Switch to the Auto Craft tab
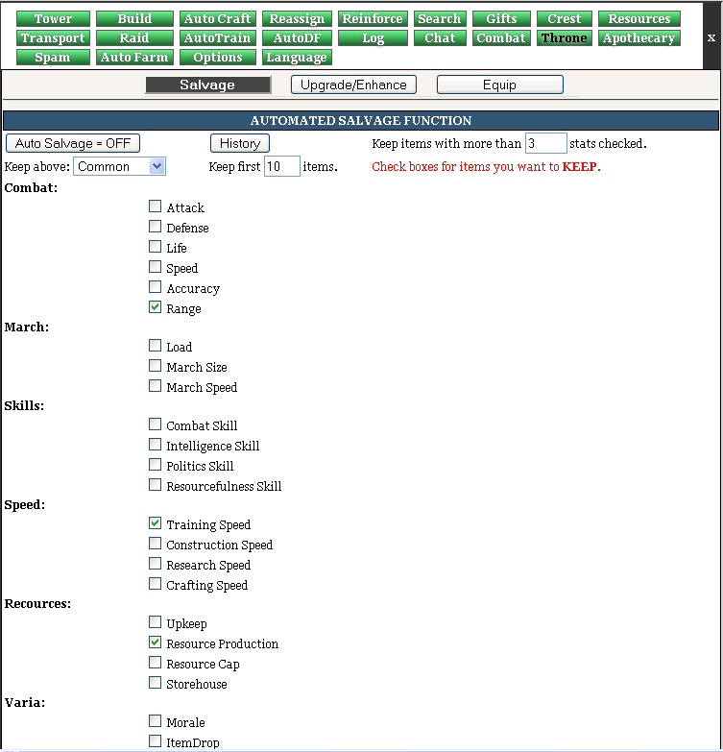The image size is (723, 752). [218, 18]
